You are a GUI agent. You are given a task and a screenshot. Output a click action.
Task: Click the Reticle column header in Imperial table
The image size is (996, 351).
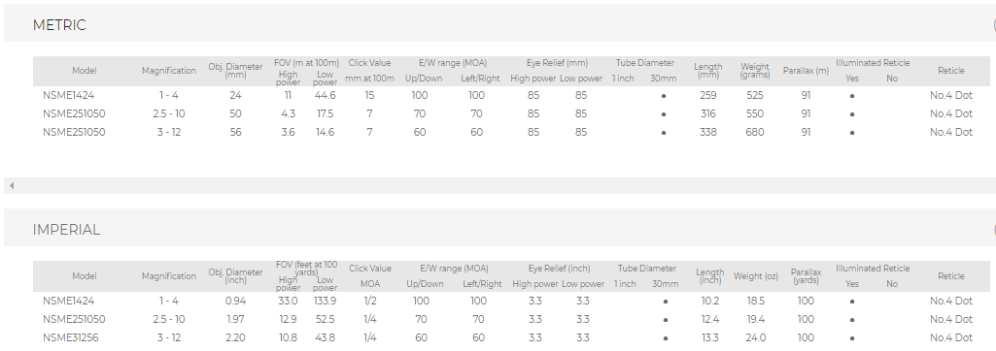(x=951, y=276)
